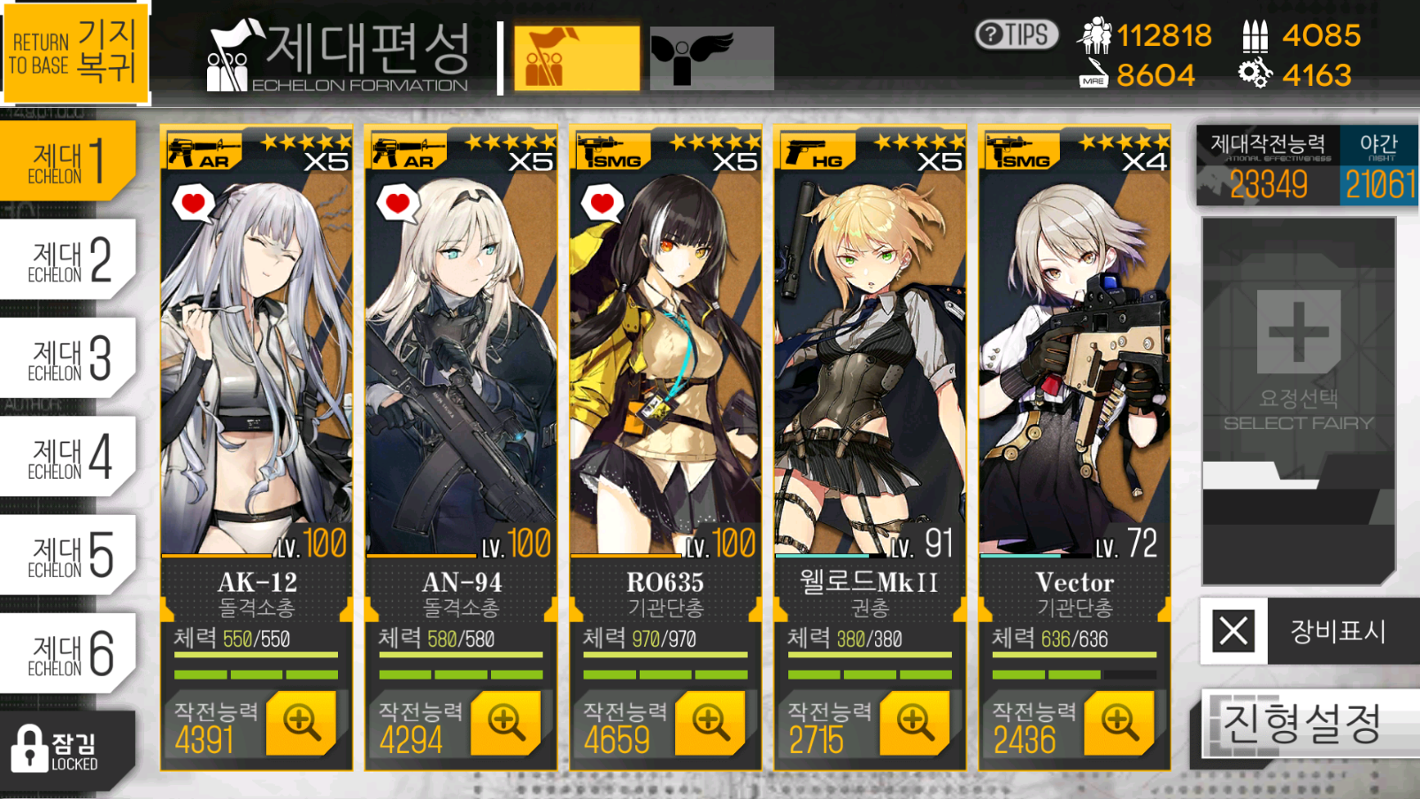Switch to night effectiveness (야간) tab
1420x799 pixels.
1378,165
